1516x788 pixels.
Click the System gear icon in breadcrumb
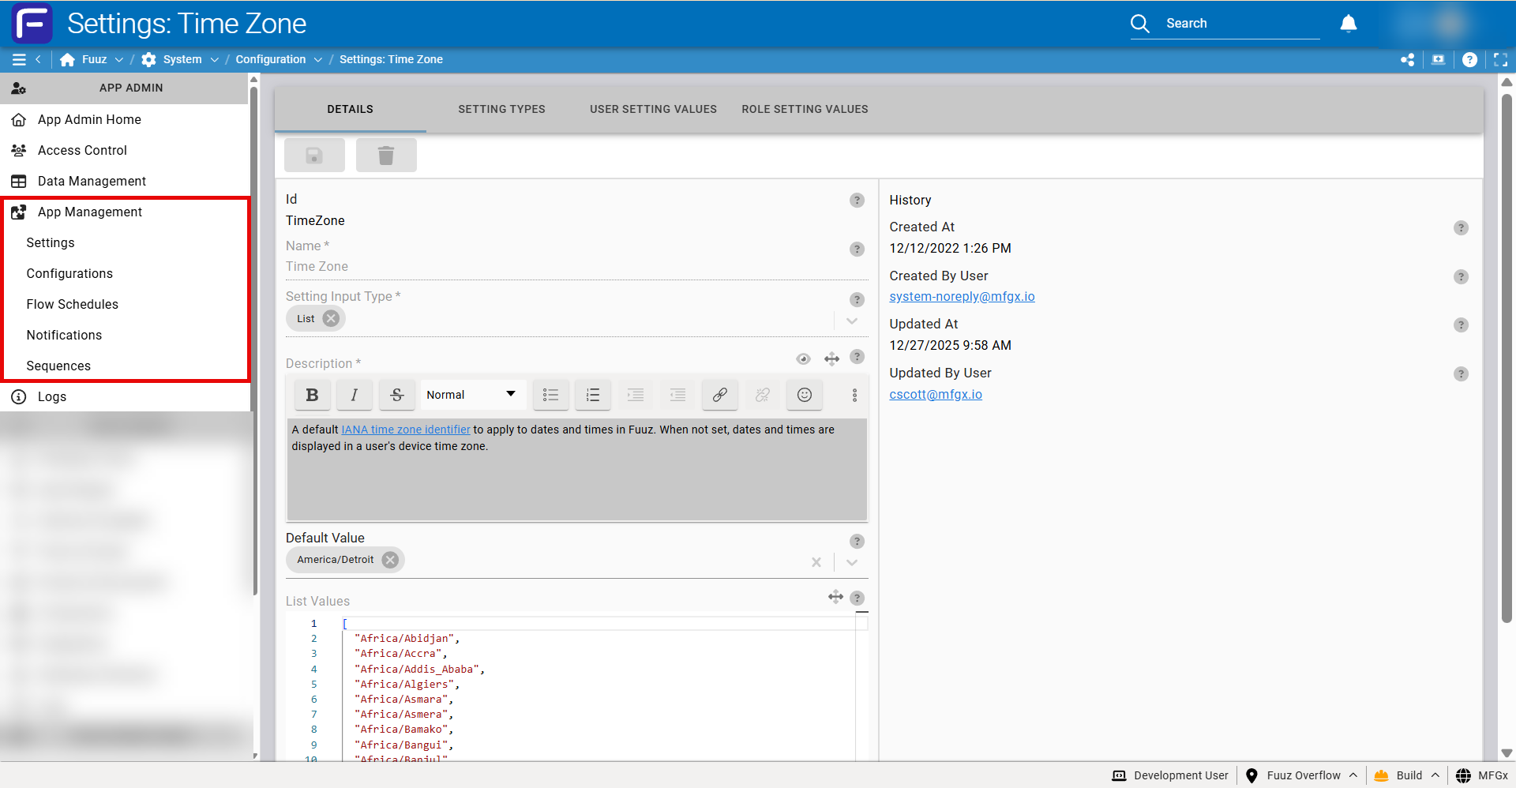148,59
